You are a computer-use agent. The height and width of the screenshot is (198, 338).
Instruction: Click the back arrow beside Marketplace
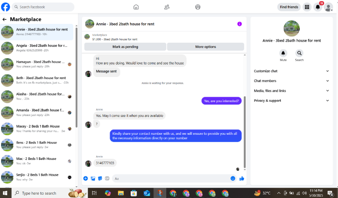click(5, 19)
